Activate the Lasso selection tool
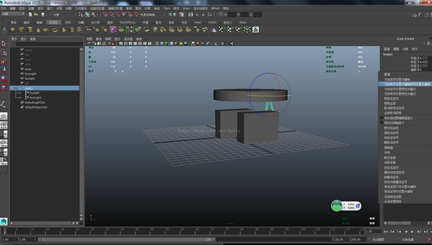The height and width of the screenshot is (245, 432). tap(4, 52)
